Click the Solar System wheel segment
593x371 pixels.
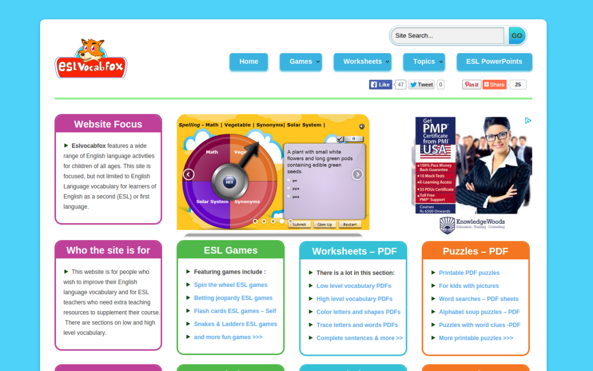[x=212, y=202]
